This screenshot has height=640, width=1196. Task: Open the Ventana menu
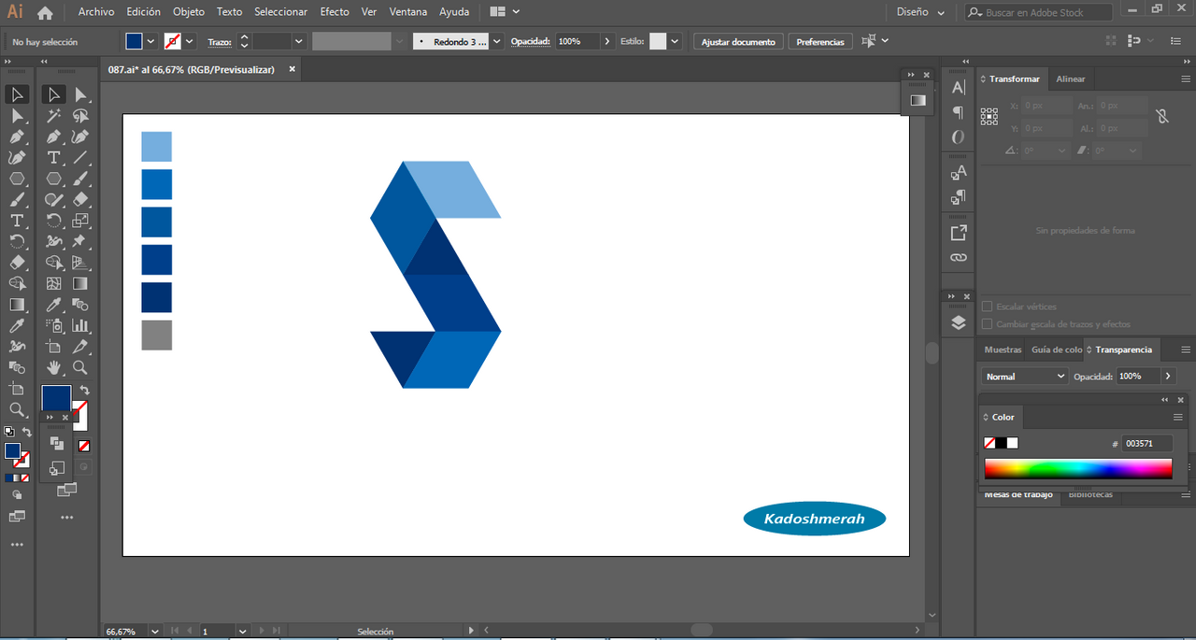pyautogui.click(x=408, y=12)
